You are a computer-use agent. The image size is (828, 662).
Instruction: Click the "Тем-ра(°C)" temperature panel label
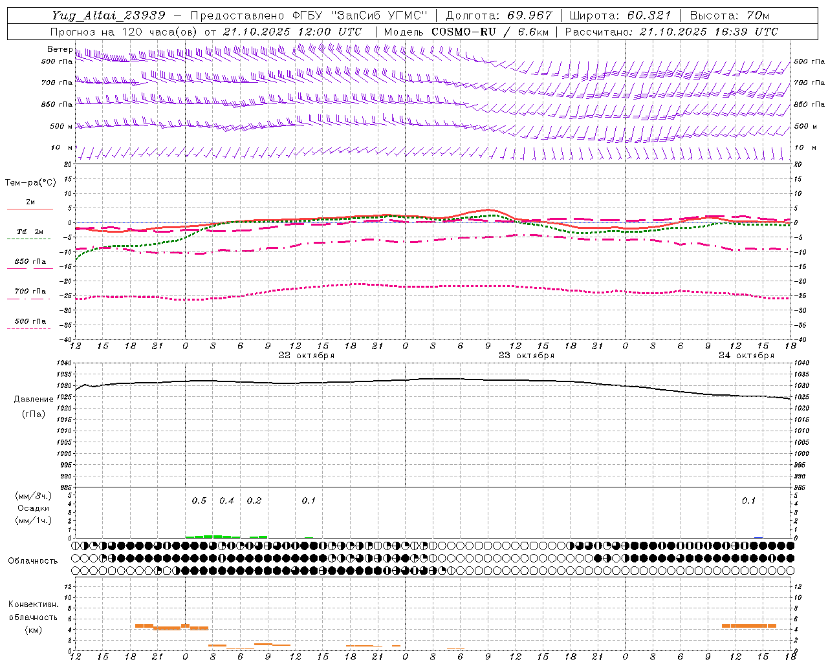tap(30, 183)
